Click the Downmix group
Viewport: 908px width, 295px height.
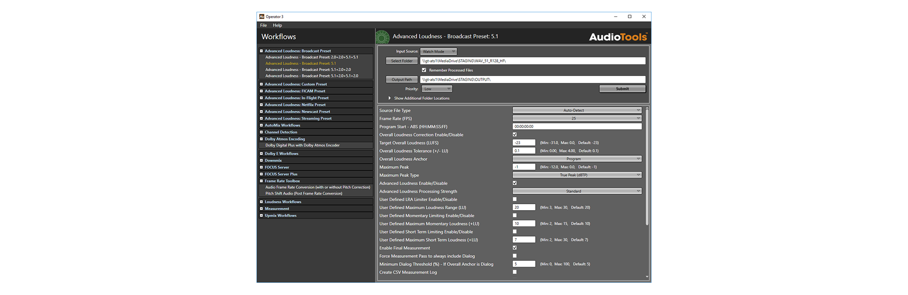pyautogui.click(x=273, y=160)
